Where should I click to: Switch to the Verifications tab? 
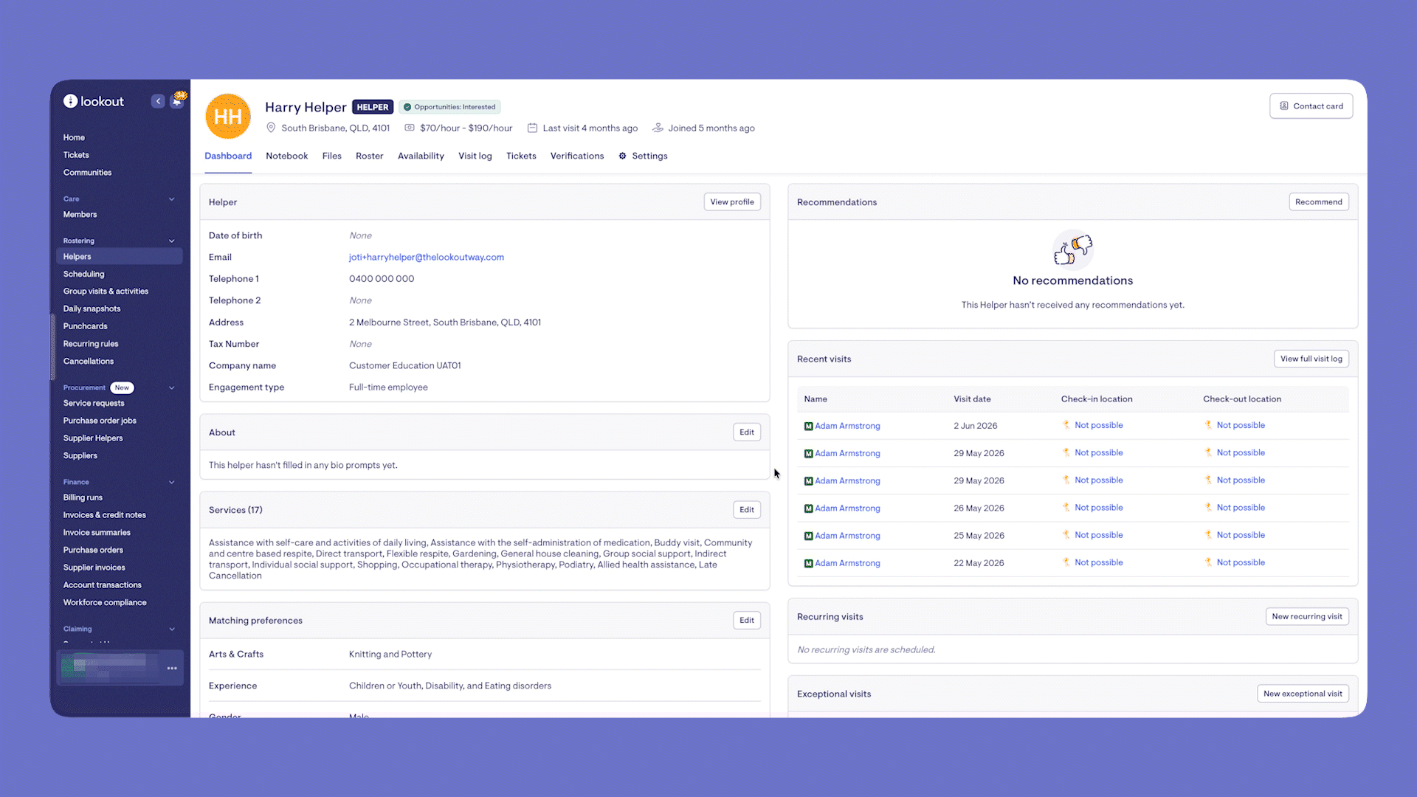577,156
